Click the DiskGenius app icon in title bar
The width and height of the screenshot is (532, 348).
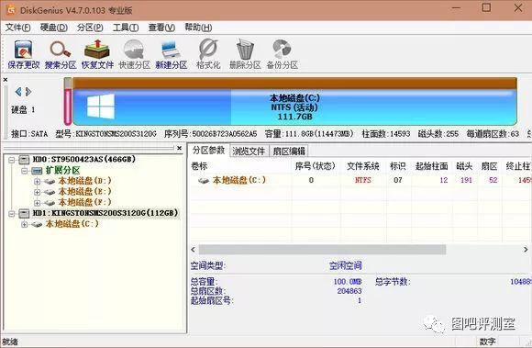(10, 10)
